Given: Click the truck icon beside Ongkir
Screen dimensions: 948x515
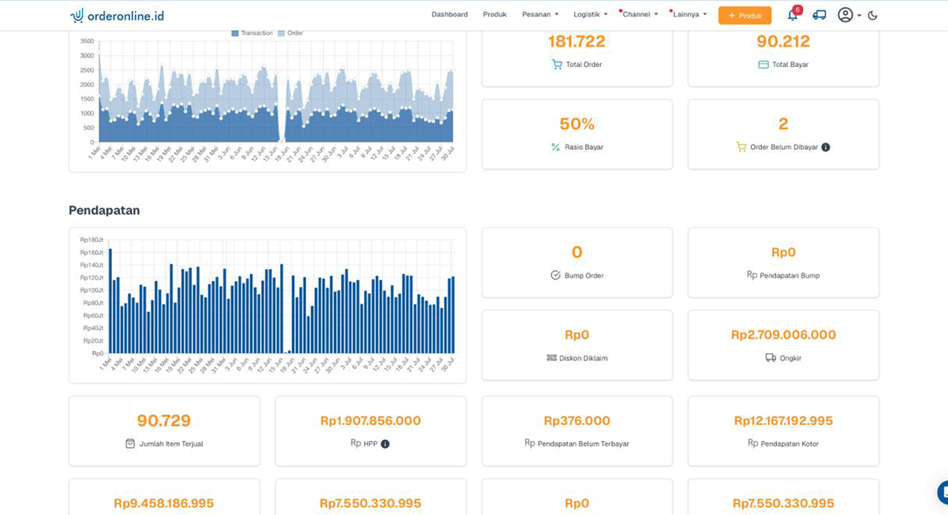Looking at the screenshot, I should (x=771, y=358).
